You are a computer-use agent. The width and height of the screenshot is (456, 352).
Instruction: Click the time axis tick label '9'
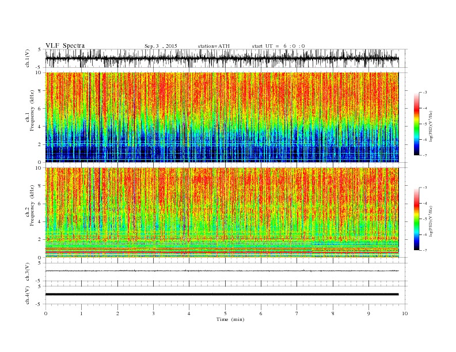(x=368, y=313)
